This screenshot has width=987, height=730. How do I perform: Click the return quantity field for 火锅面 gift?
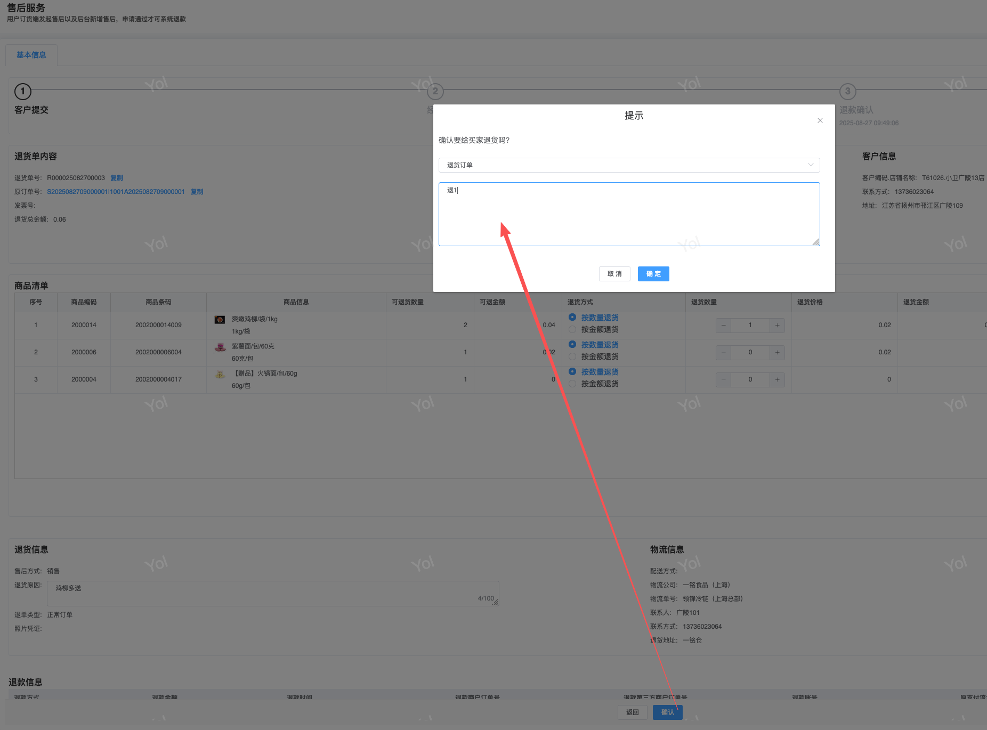coord(750,379)
